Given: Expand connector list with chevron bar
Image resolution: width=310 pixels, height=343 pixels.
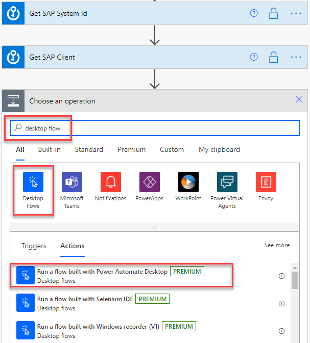Looking at the screenshot, I should tap(155, 227).
